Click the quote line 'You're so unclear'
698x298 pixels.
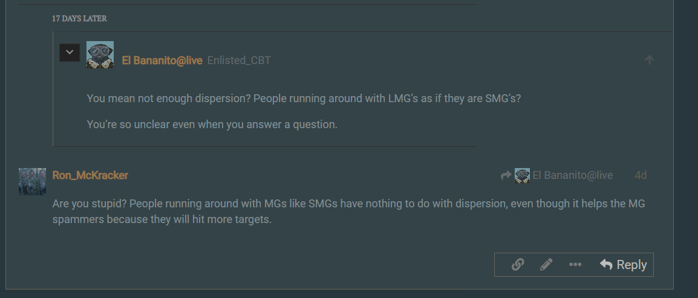coord(212,125)
